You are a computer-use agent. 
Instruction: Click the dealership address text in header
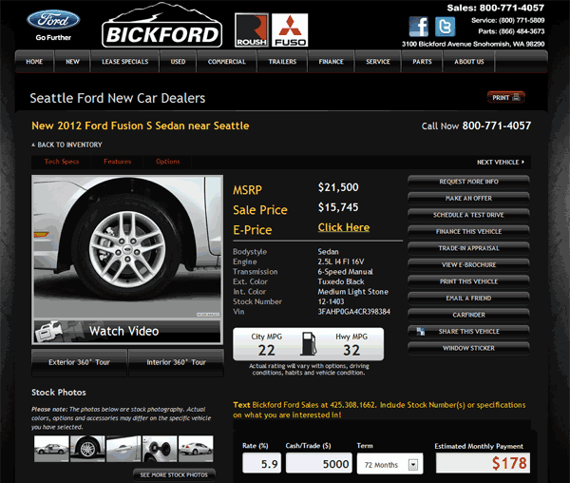pos(473,44)
